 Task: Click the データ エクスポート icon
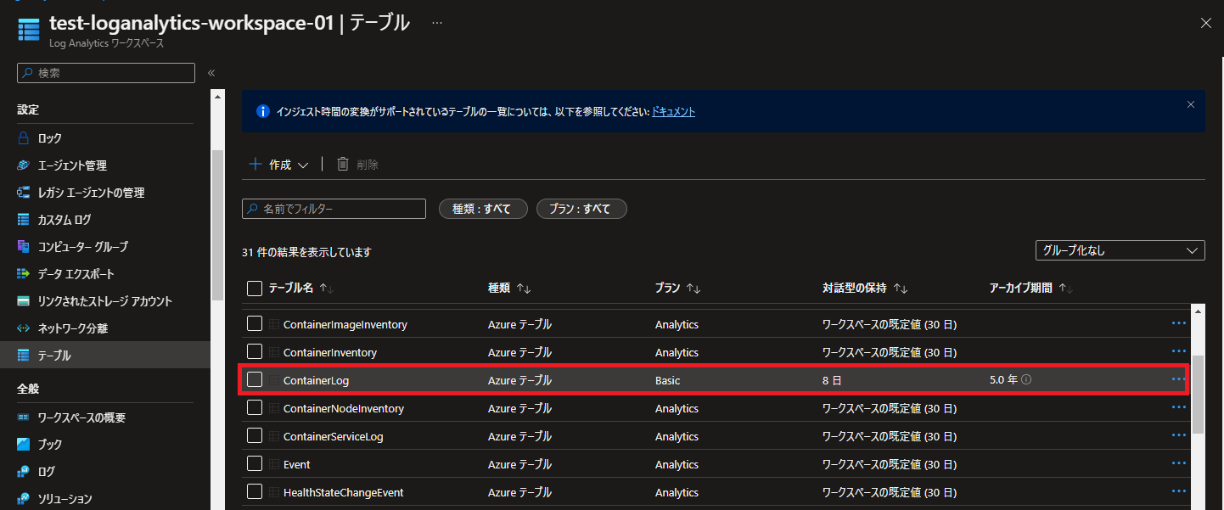point(24,274)
